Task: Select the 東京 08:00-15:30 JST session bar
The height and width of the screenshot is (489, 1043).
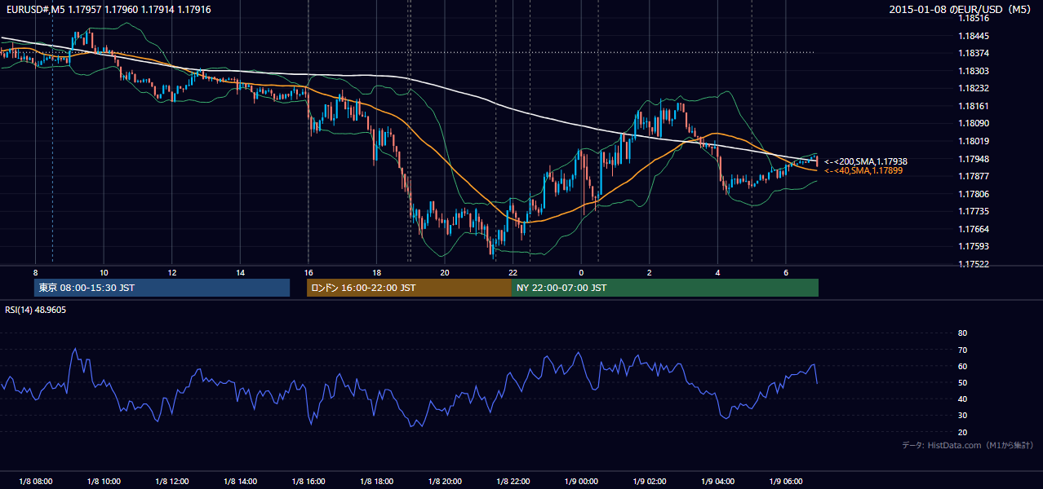Action: [162, 288]
